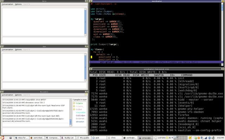The width and height of the screenshot is (225, 140).
Task: Click the workspace switcher in the panel
Action: 181,138
